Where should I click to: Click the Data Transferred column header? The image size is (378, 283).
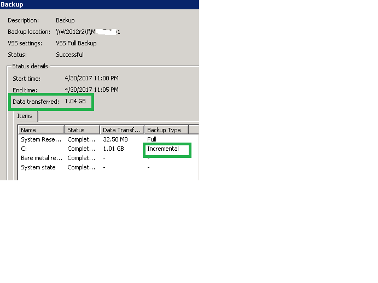pos(121,130)
